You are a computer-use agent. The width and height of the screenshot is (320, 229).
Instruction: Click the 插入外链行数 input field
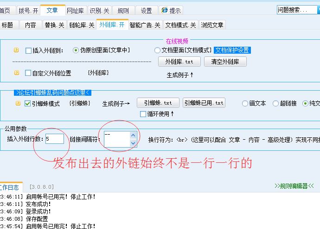[55, 139]
